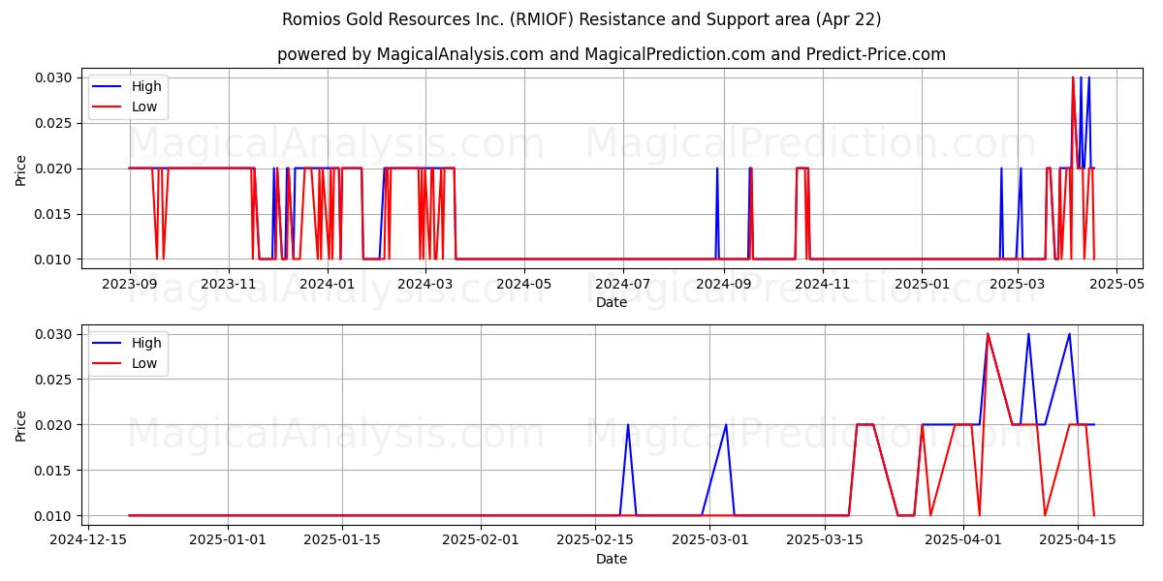Click the Price axis label of lower chart

(x=21, y=424)
